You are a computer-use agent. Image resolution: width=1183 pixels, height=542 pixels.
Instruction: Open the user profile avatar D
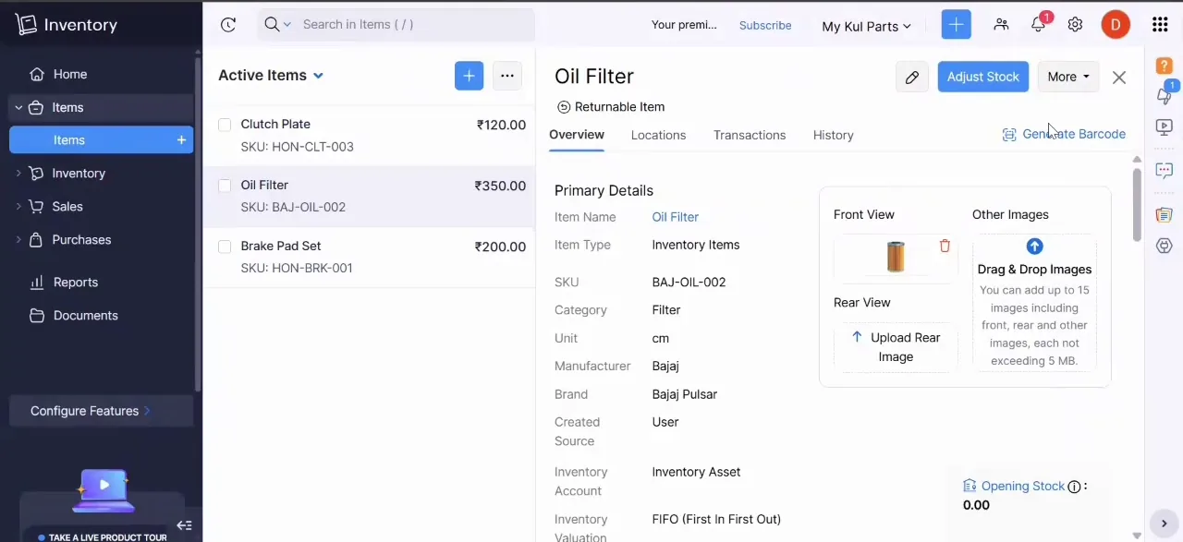1116,25
